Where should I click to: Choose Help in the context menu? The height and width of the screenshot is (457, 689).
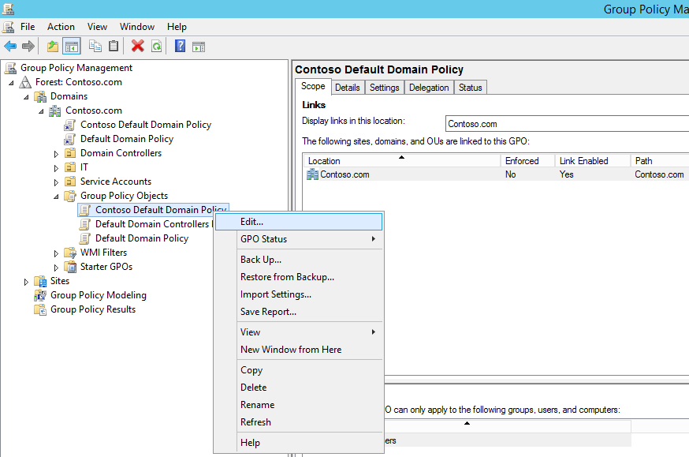pyautogui.click(x=299, y=443)
